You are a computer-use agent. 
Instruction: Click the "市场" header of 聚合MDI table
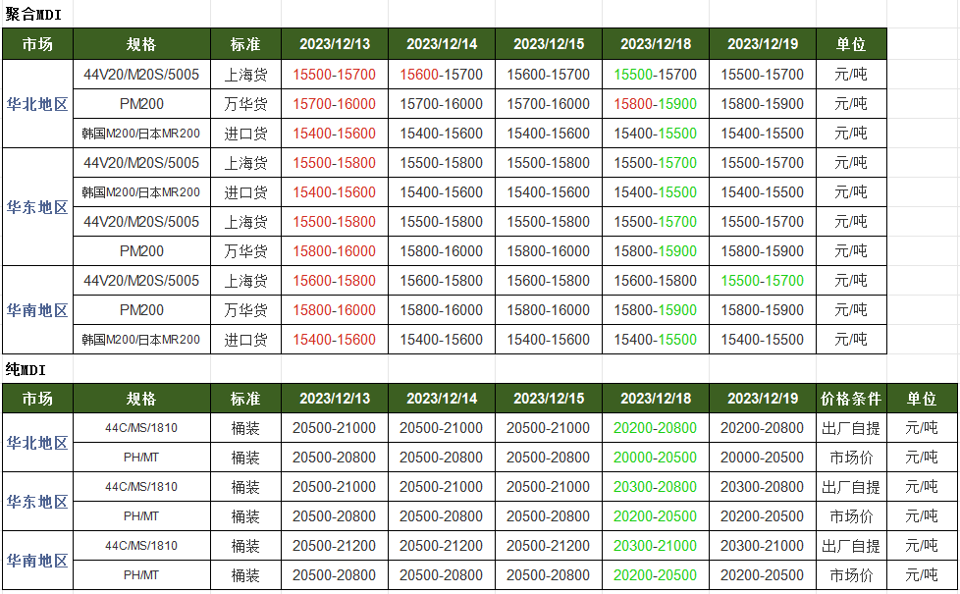pos(37,44)
